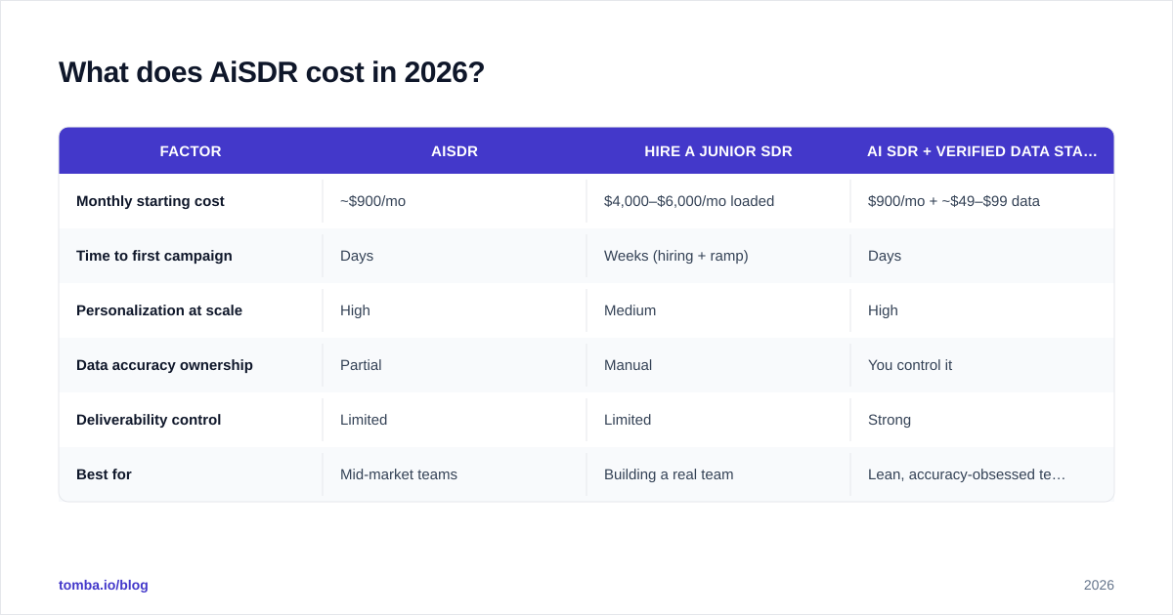Click the HIRE A JUNIOR SDR column header

click(x=718, y=151)
